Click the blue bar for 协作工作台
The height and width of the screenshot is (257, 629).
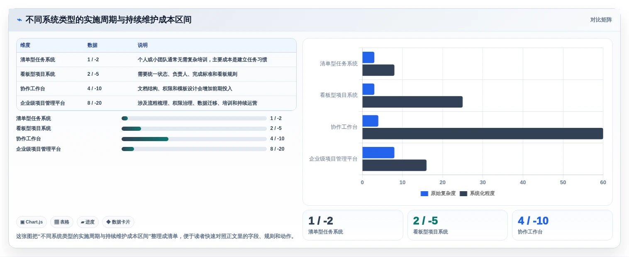tap(370, 121)
